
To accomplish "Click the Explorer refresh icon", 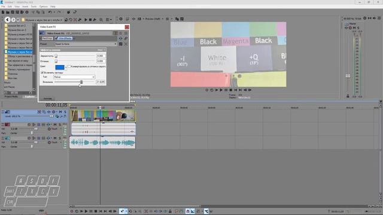I will pyautogui.click(x=71, y=20).
